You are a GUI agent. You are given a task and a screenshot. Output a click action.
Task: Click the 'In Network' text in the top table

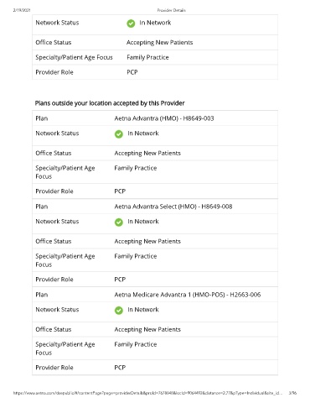[x=155, y=23]
